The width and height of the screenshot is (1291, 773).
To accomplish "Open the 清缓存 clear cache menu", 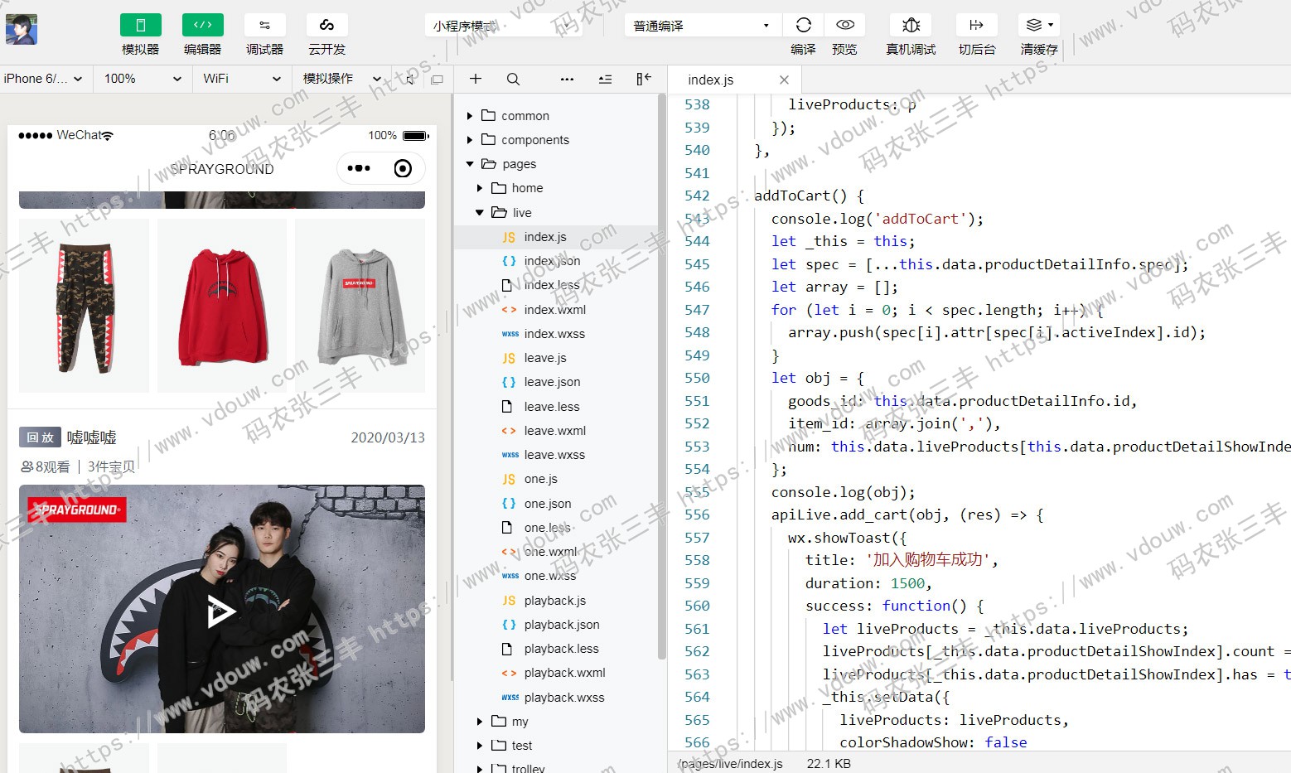I will 1039,26.
